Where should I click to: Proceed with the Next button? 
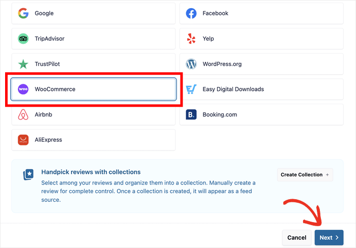tap(329, 237)
